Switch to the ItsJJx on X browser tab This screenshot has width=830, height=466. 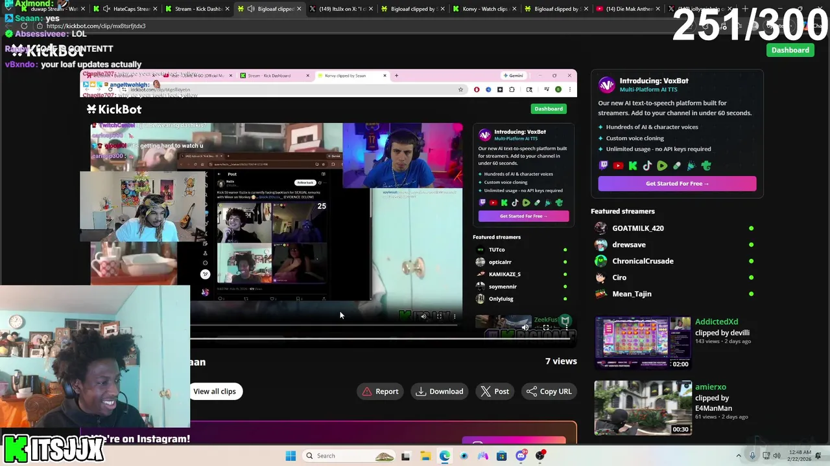coord(340,9)
